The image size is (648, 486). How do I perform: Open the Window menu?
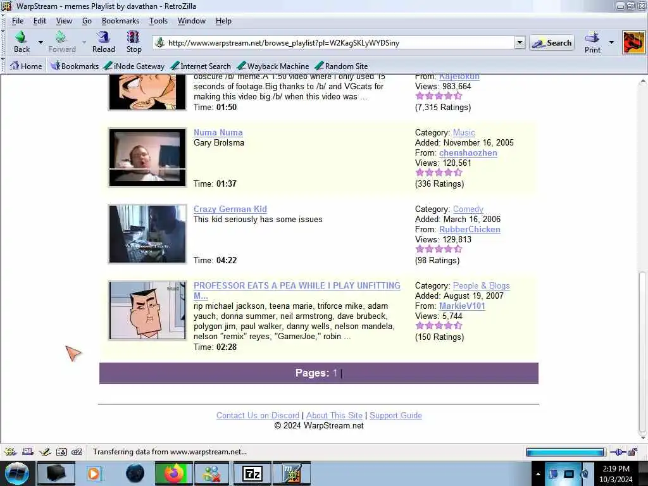(x=191, y=21)
